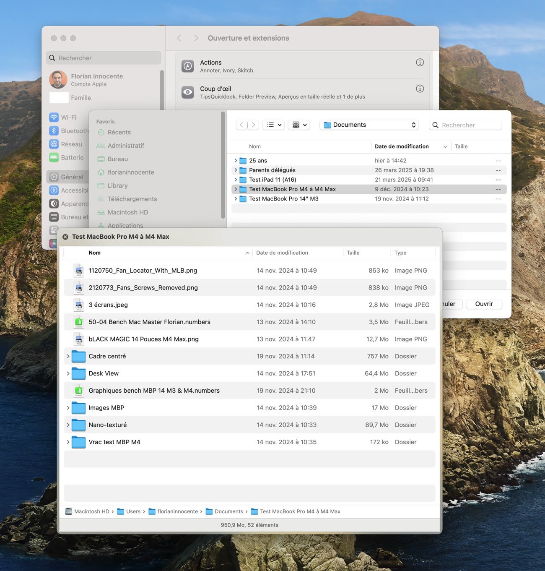Close the Quick Look preview panel
The image size is (545, 571).
pyautogui.click(x=65, y=237)
